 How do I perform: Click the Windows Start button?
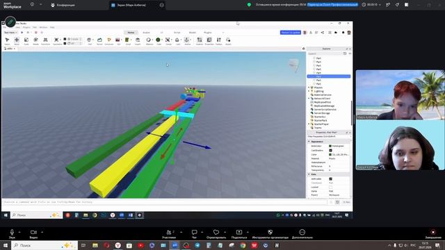tap(5, 245)
